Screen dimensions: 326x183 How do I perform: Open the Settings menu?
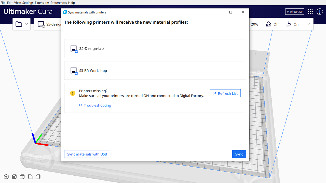[x=28, y=3]
